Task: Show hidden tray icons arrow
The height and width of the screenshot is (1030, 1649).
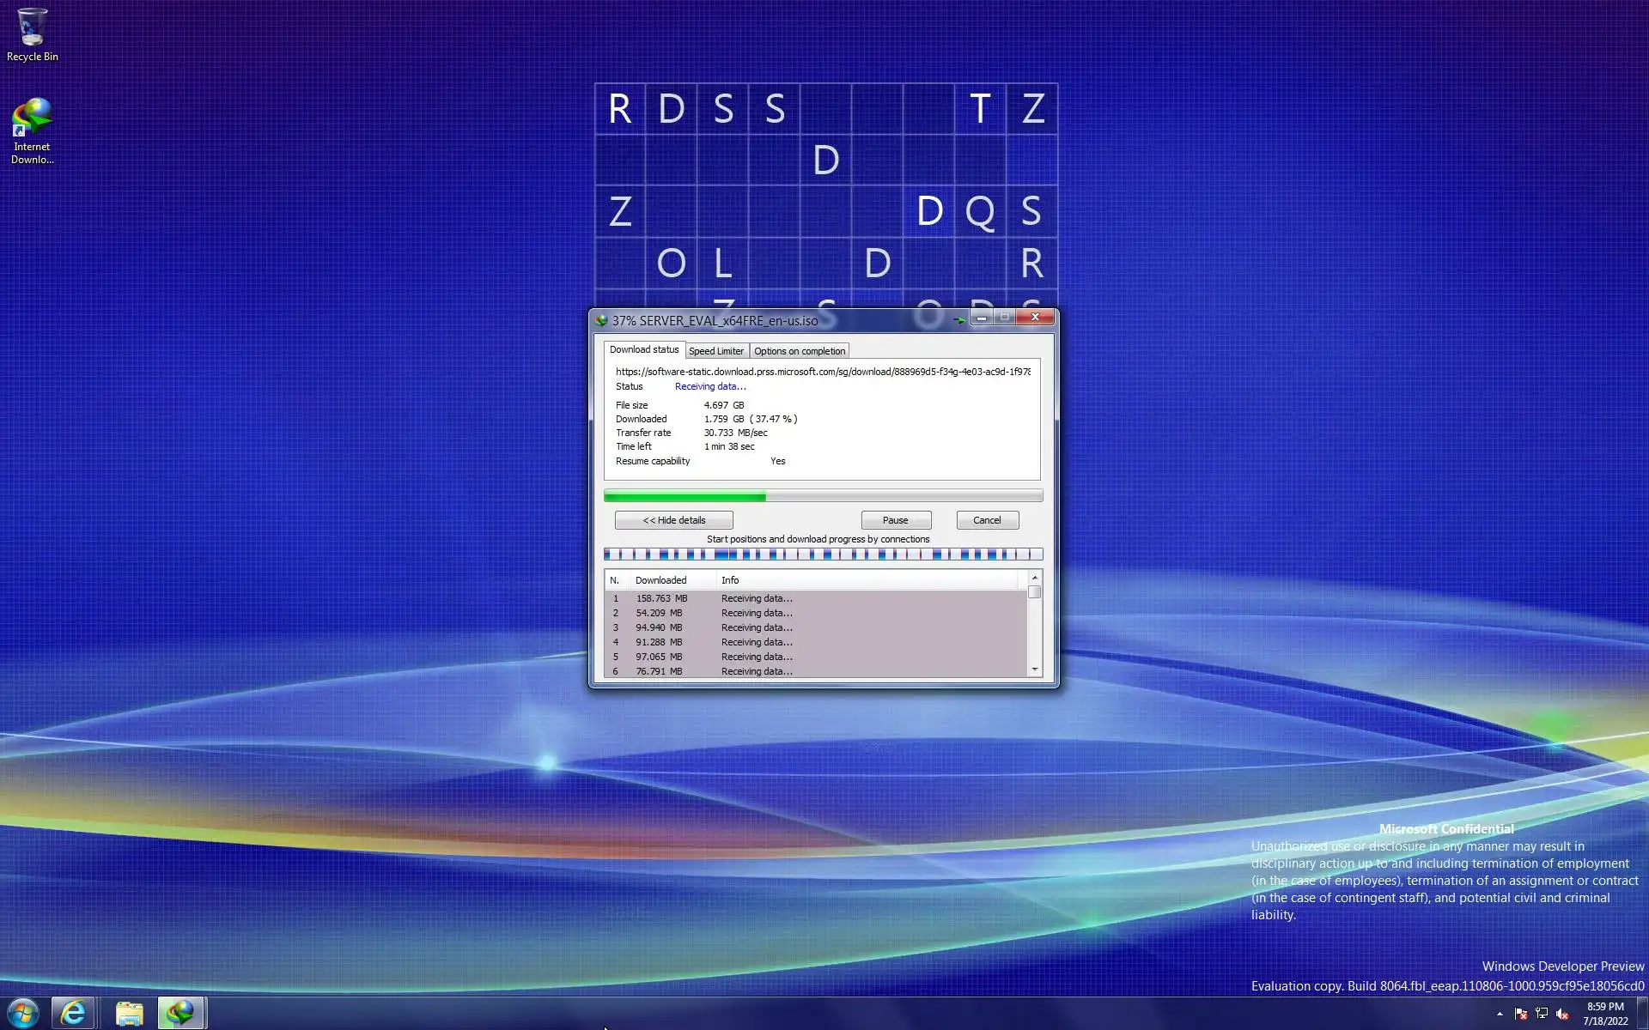Action: click(x=1500, y=1014)
